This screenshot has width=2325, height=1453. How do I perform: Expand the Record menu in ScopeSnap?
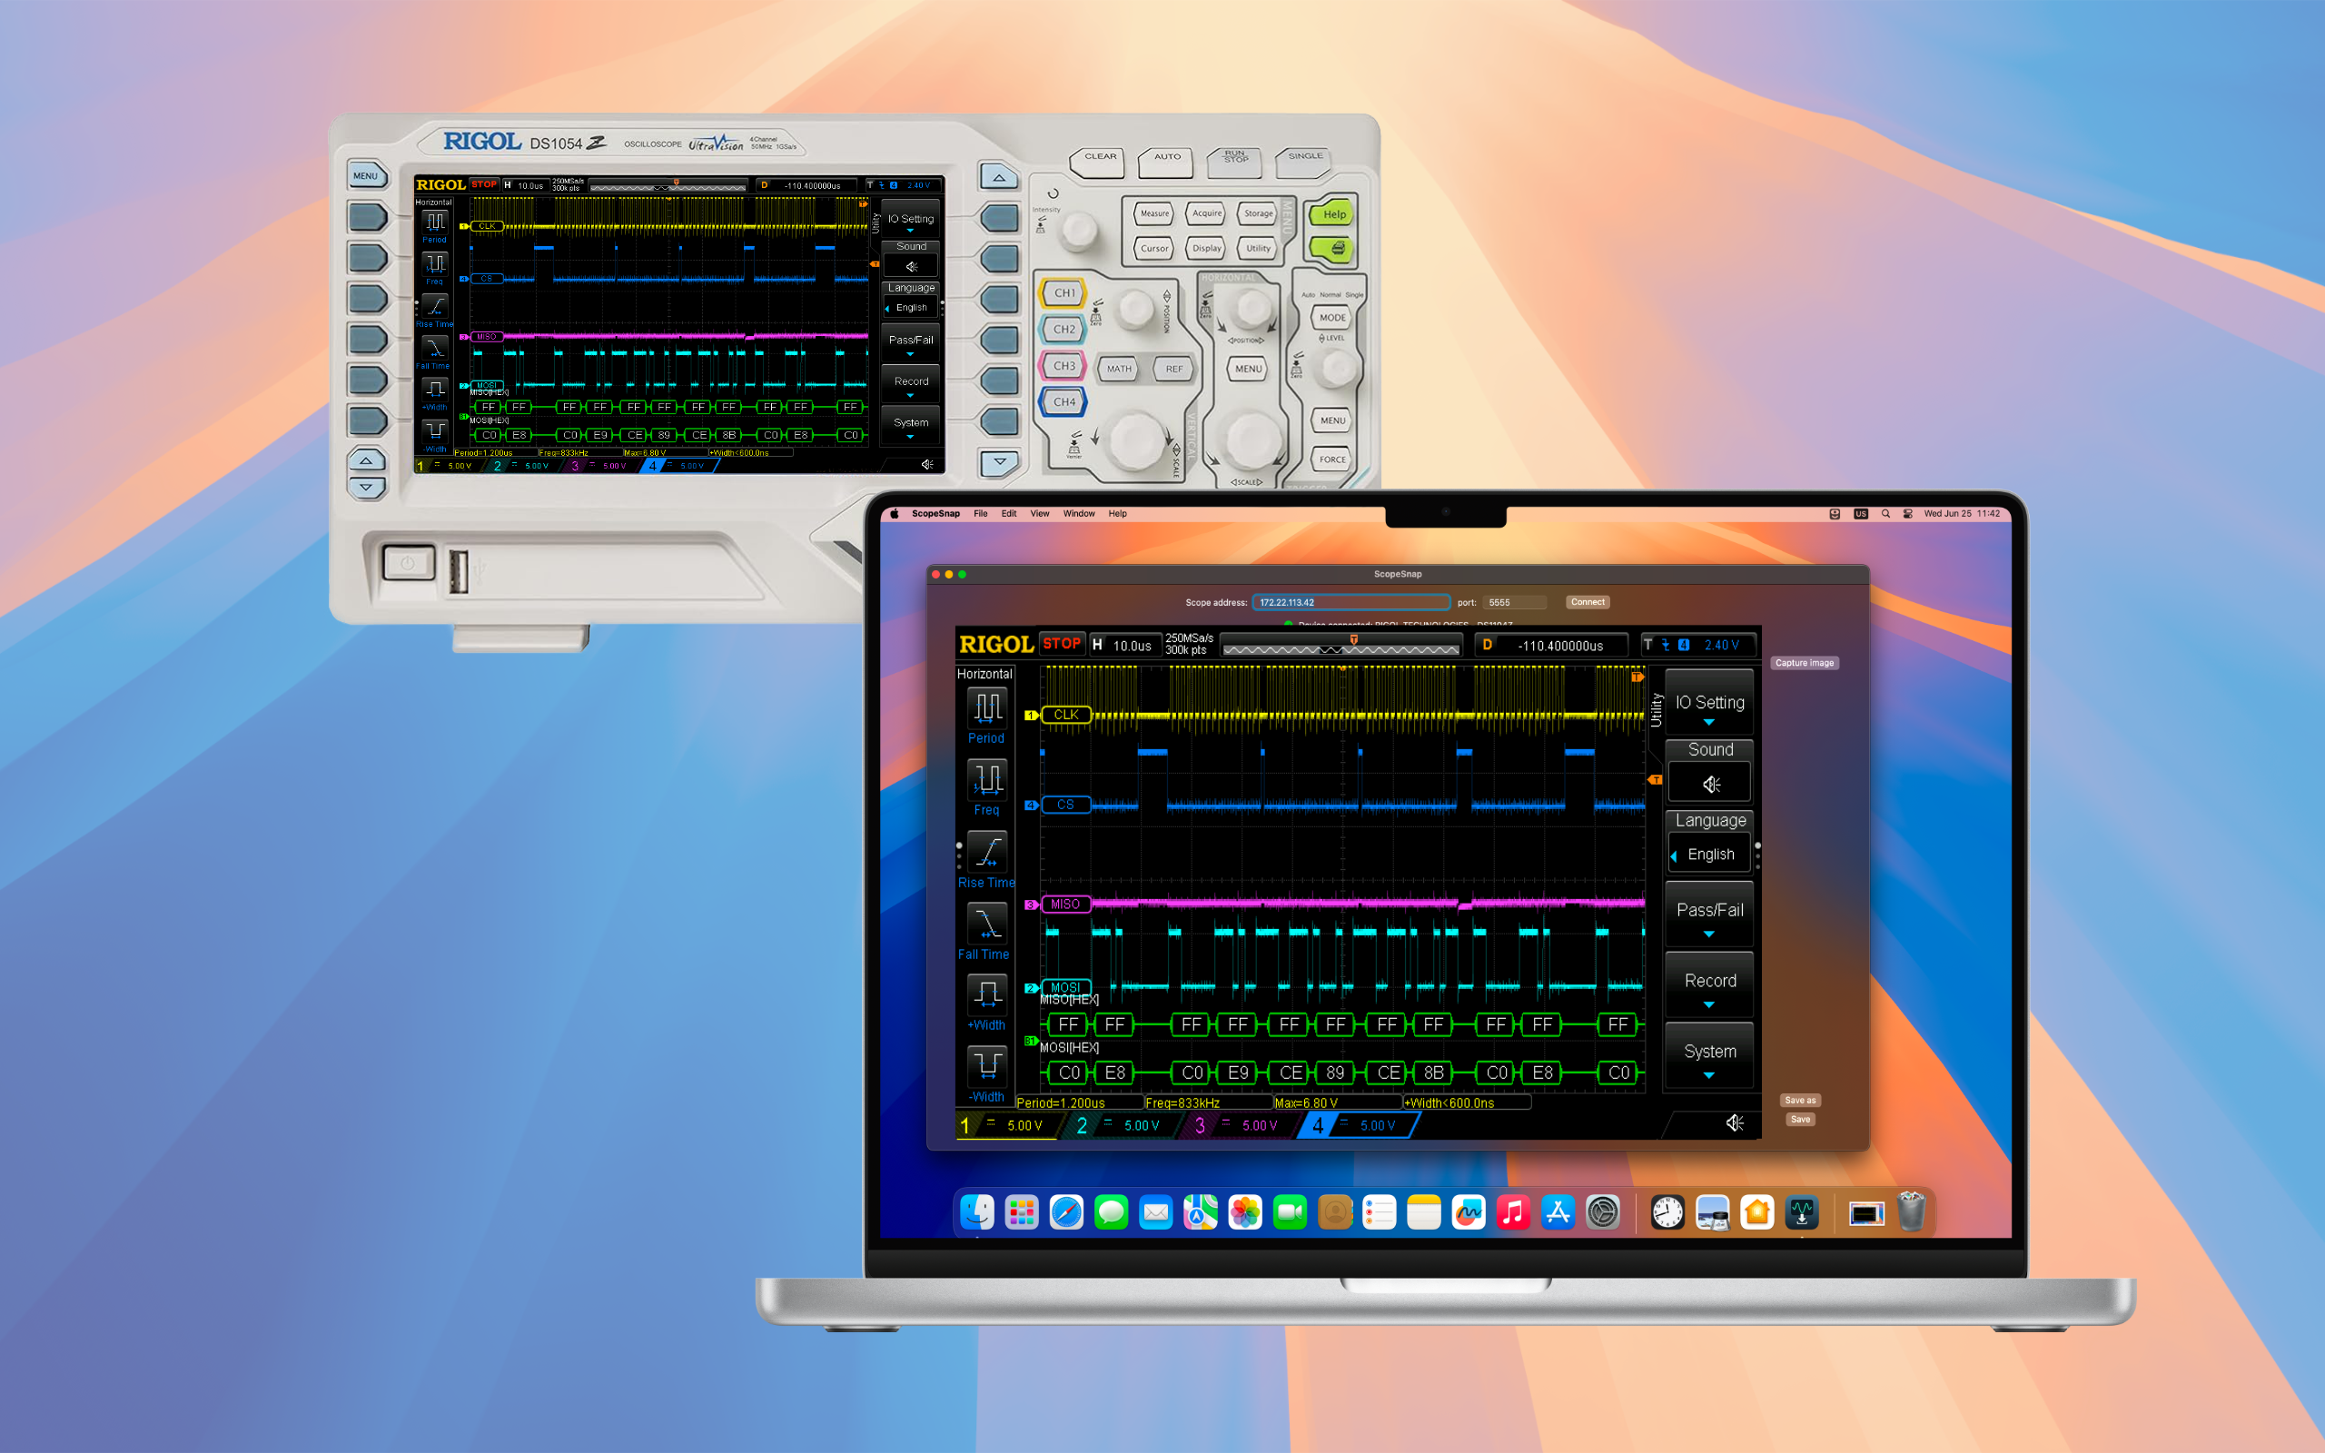(x=1710, y=985)
